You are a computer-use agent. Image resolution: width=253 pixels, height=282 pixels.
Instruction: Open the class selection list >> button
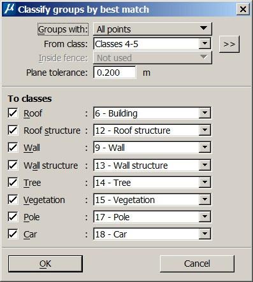pyautogui.click(x=229, y=44)
